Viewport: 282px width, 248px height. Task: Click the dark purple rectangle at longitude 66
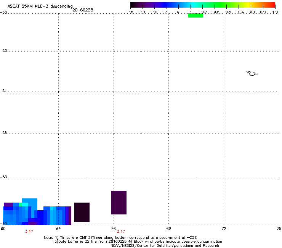119,203
